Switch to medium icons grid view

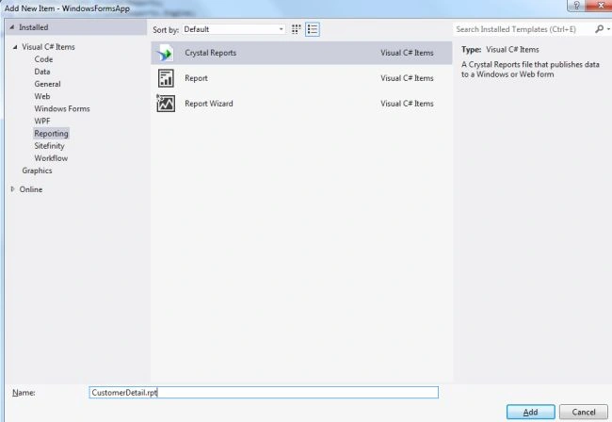[x=297, y=29]
